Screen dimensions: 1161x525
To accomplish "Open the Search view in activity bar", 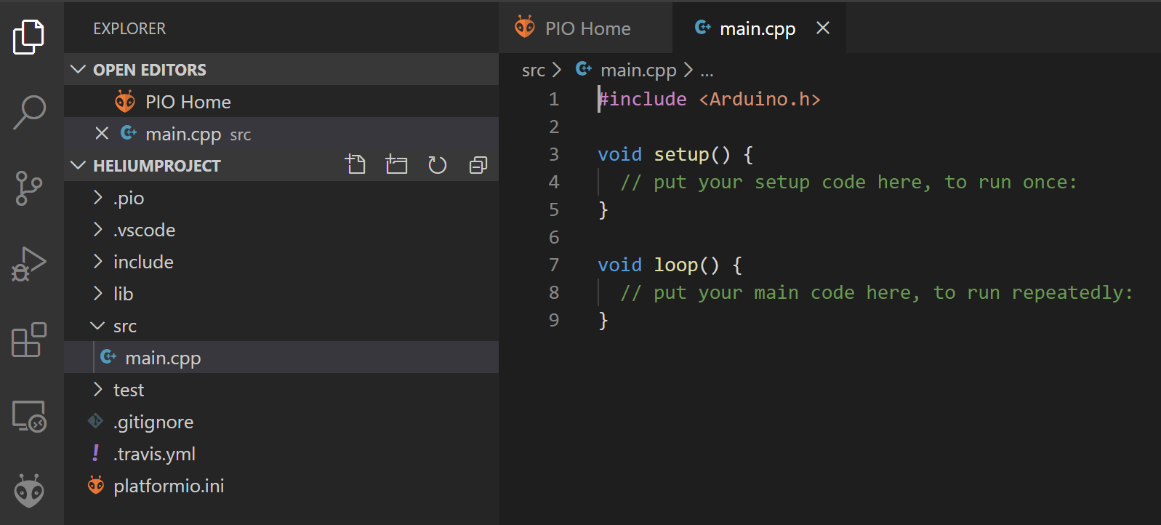I will (x=29, y=113).
